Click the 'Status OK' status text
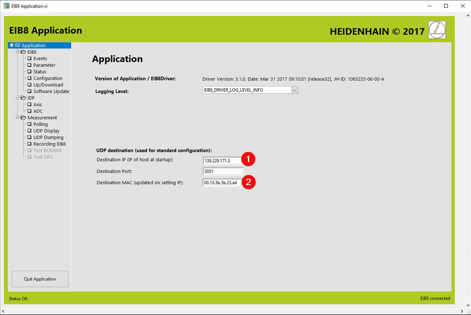Screen dimensions: 471x315 point(18,299)
